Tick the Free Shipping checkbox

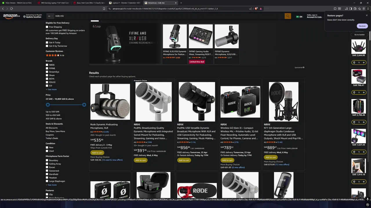[47, 27]
